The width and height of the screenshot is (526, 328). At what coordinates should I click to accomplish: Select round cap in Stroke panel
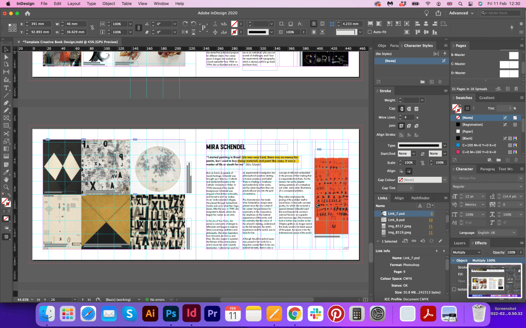(409, 109)
